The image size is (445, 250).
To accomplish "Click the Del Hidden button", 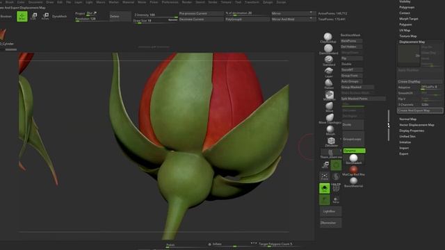I will pos(351,47).
